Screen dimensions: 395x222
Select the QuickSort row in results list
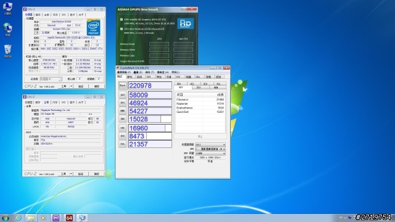tap(200, 112)
